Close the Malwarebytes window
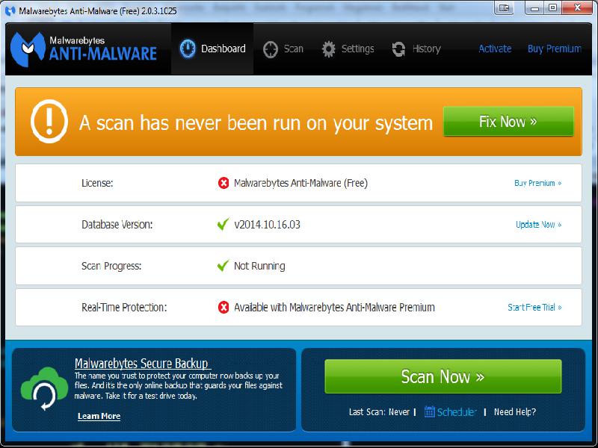Viewport: 598px width, 448px height. point(577,7)
